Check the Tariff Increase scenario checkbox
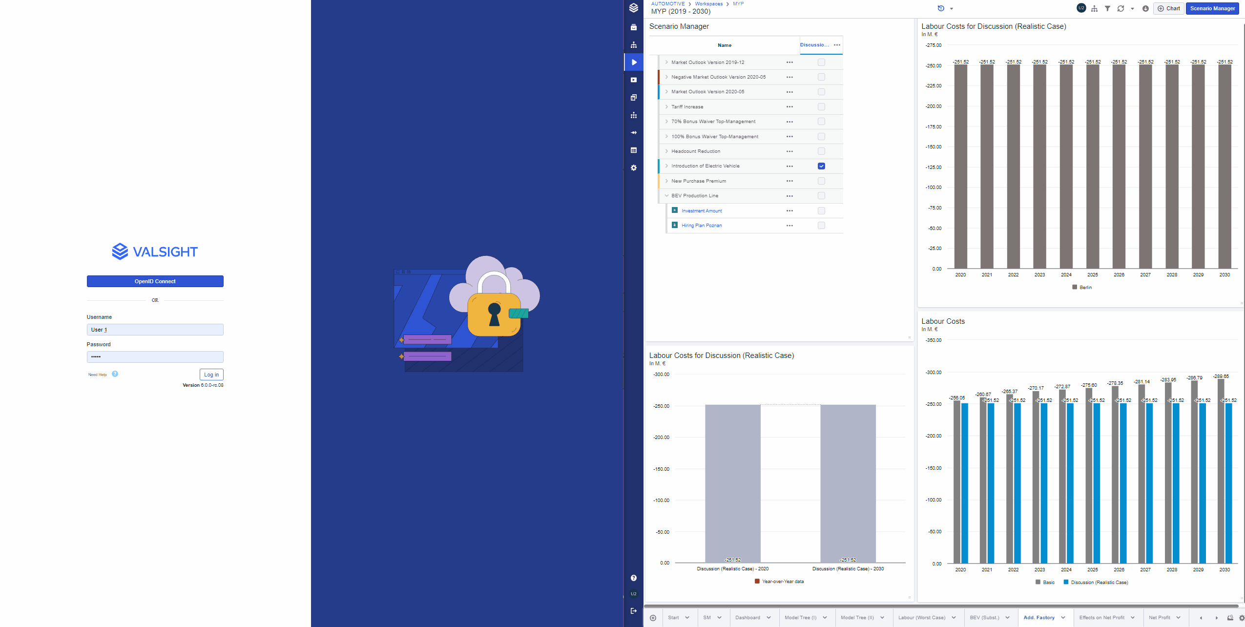Image resolution: width=1245 pixels, height=627 pixels. click(821, 107)
